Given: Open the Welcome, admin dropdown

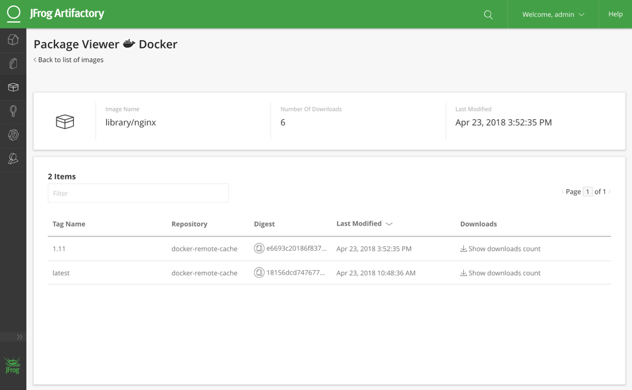Looking at the screenshot, I should point(553,14).
